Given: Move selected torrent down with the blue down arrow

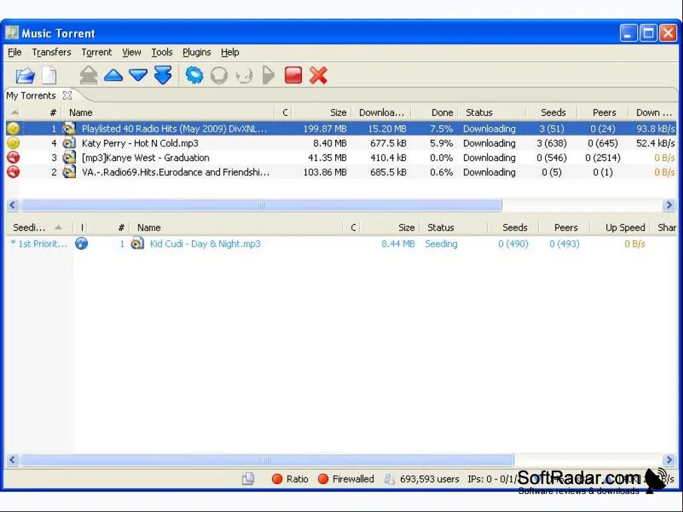Looking at the screenshot, I should coord(139,75).
